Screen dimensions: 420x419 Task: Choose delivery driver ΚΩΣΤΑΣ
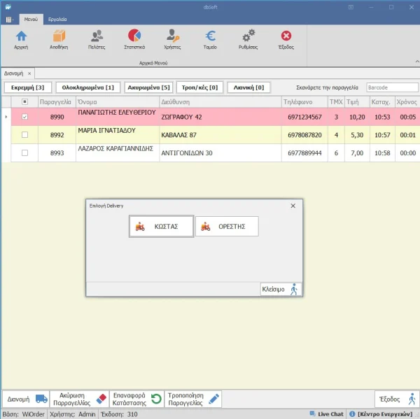(162, 227)
